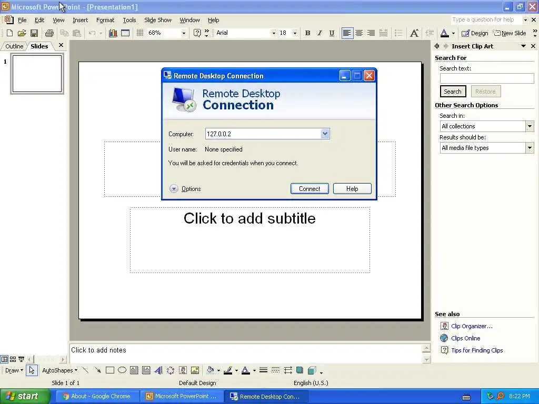Open the Tools menu
This screenshot has width=539, height=404.
(x=129, y=20)
